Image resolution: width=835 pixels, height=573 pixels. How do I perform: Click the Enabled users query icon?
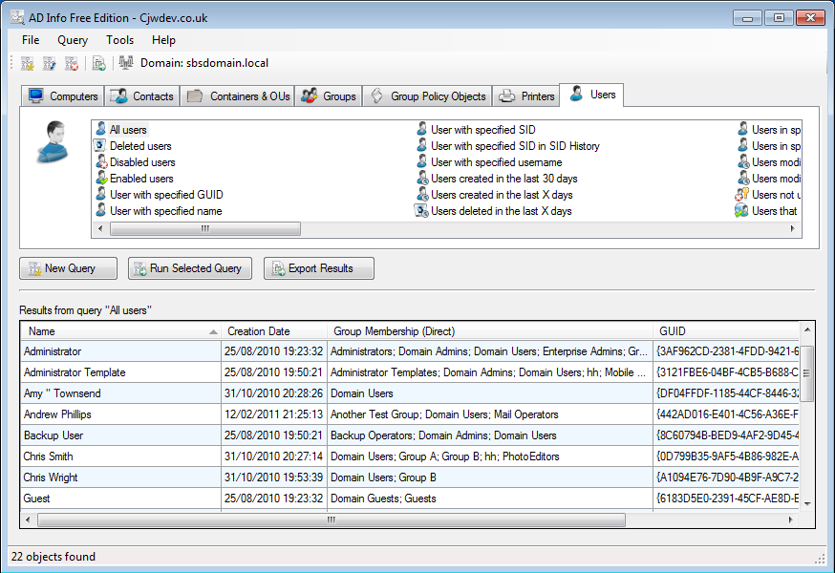point(100,179)
